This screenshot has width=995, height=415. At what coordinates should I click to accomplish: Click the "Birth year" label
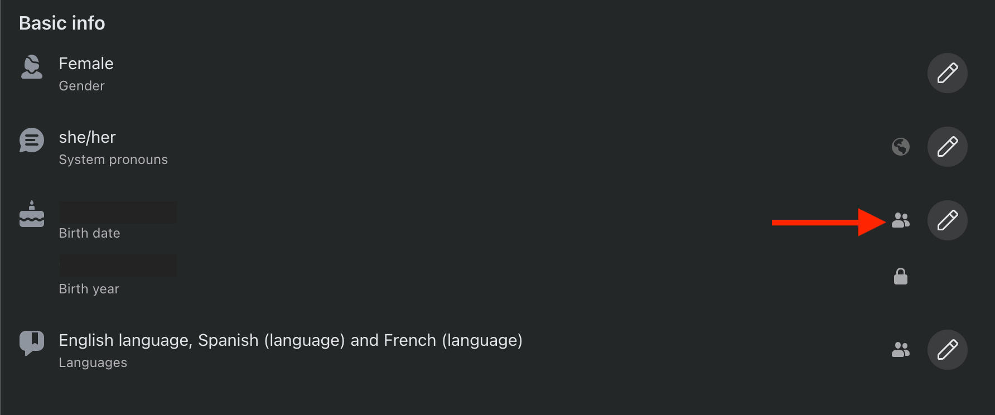89,289
